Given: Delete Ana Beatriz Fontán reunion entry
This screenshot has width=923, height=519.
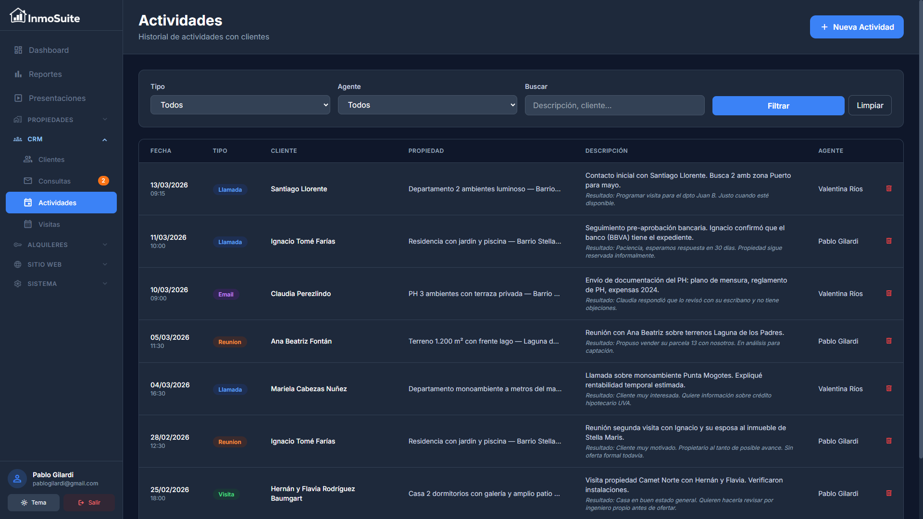Looking at the screenshot, I should 889,341.
